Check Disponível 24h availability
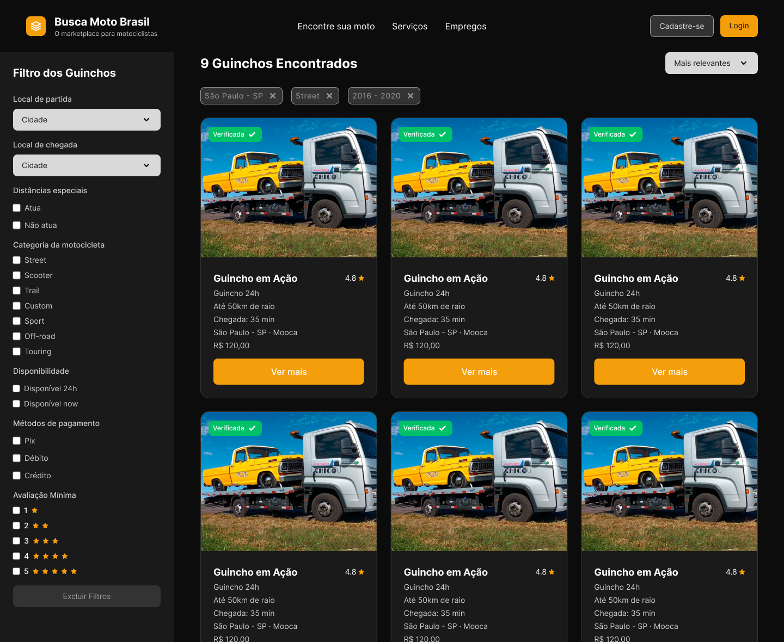Viewport: 784px width, 642px height. point(16,388)
